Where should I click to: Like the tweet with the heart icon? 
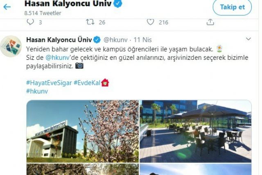tap(150, 22)
